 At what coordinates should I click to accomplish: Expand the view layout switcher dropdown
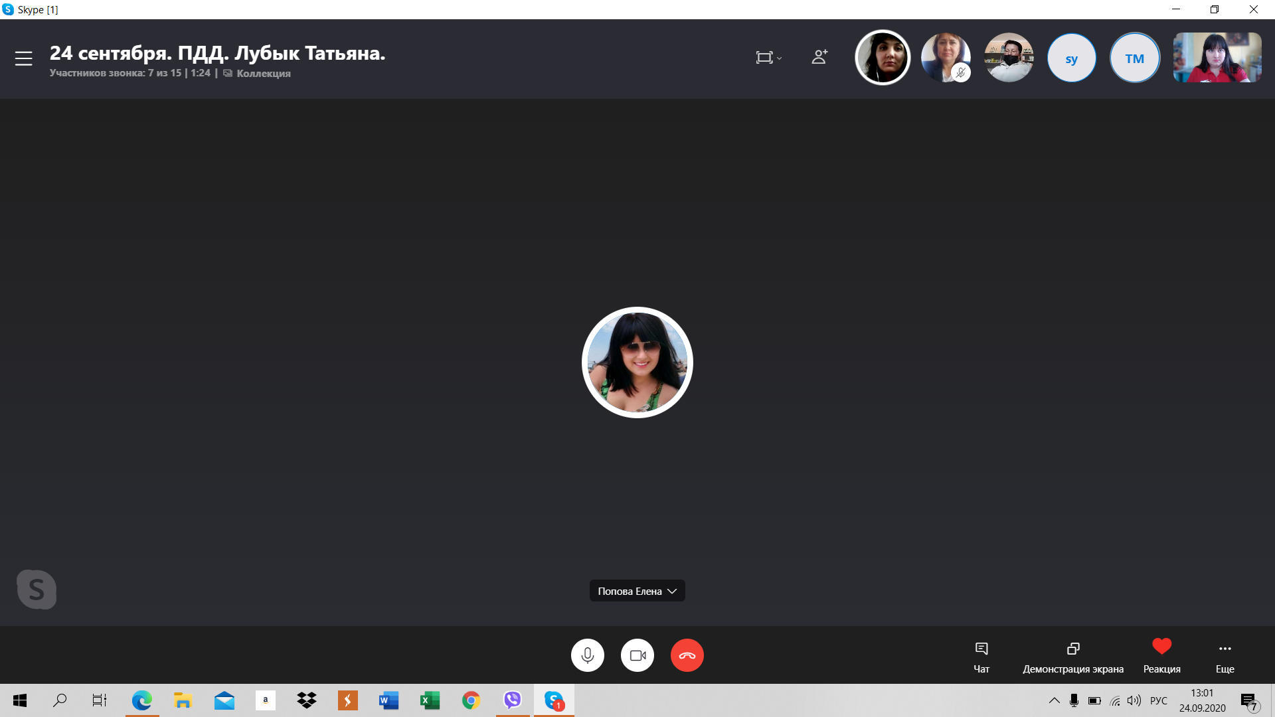point(768,58)
